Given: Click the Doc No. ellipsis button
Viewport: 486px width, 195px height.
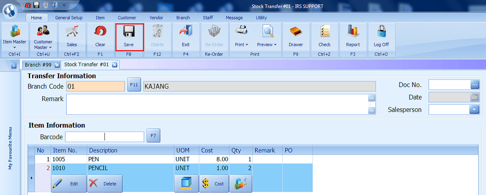Looking at the screenshot, I should click(475, 85).
